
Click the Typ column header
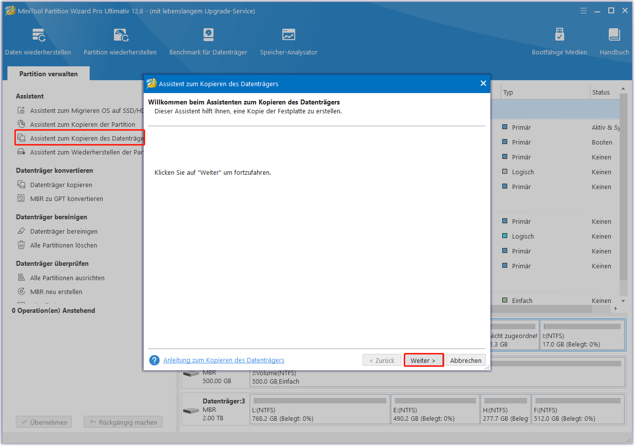pos(544,92)
